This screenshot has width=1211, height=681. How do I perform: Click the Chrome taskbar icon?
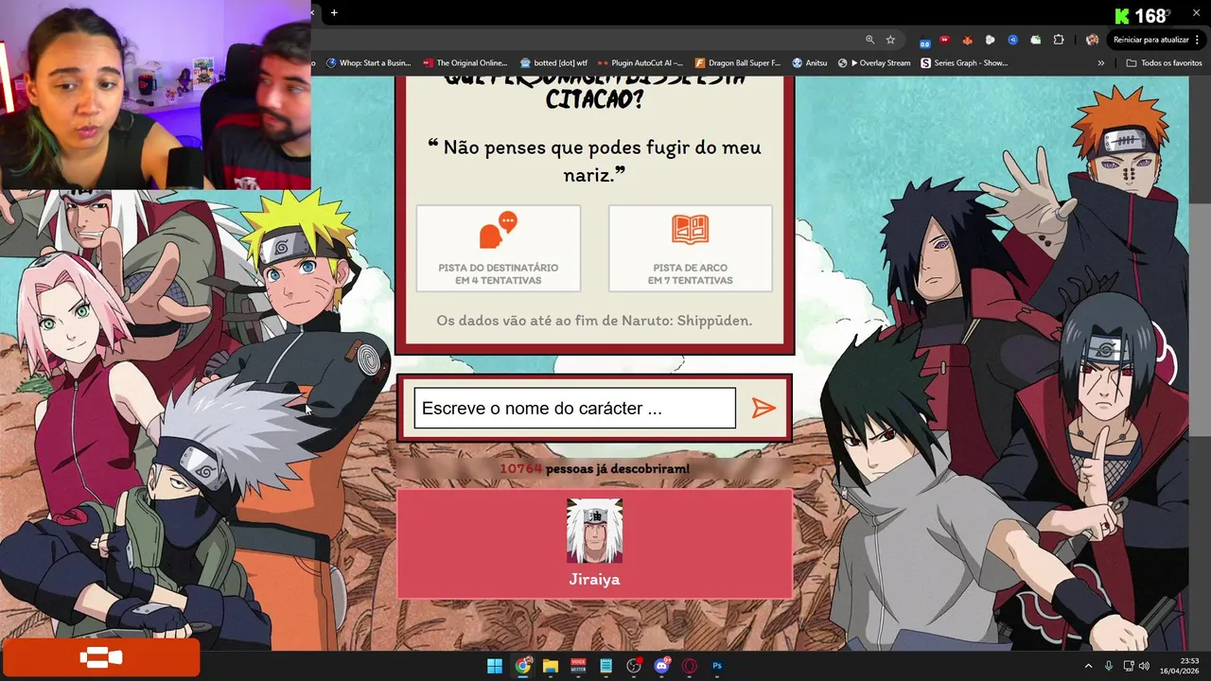click(x=522, y=666)
